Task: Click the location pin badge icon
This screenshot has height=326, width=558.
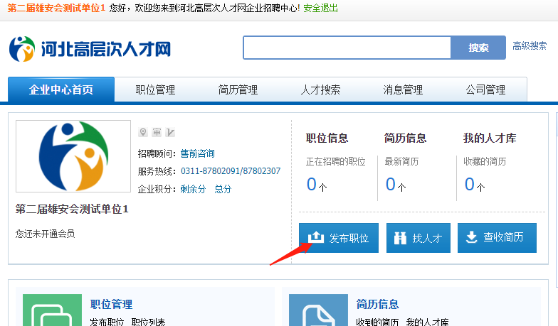Action: 142,132
